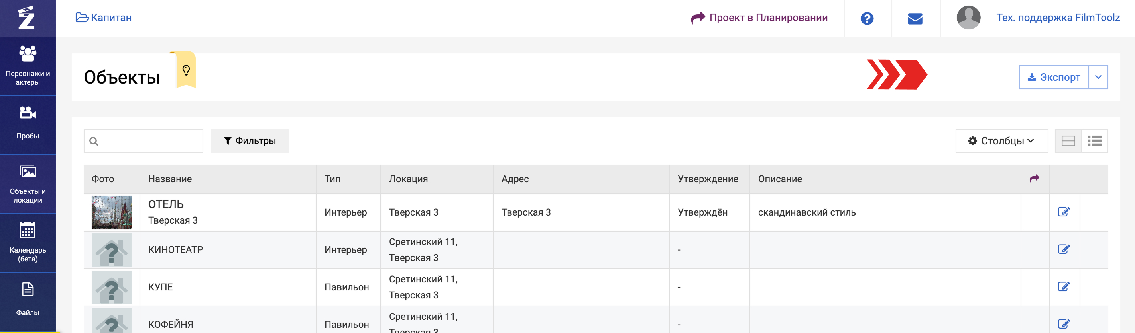This screenshot has width=1135, height=333.
Task: Select the КОФЕЙНЯ object name
Action: tap(171, 325)
